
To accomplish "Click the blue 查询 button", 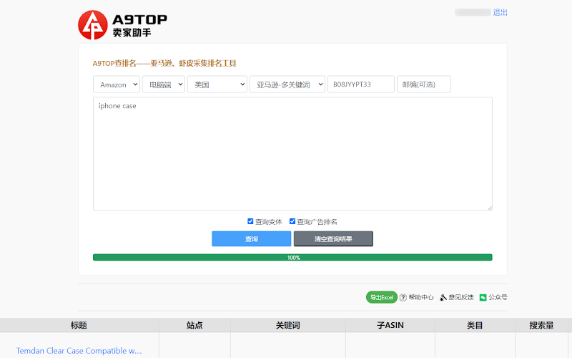I will coord(252,239).
